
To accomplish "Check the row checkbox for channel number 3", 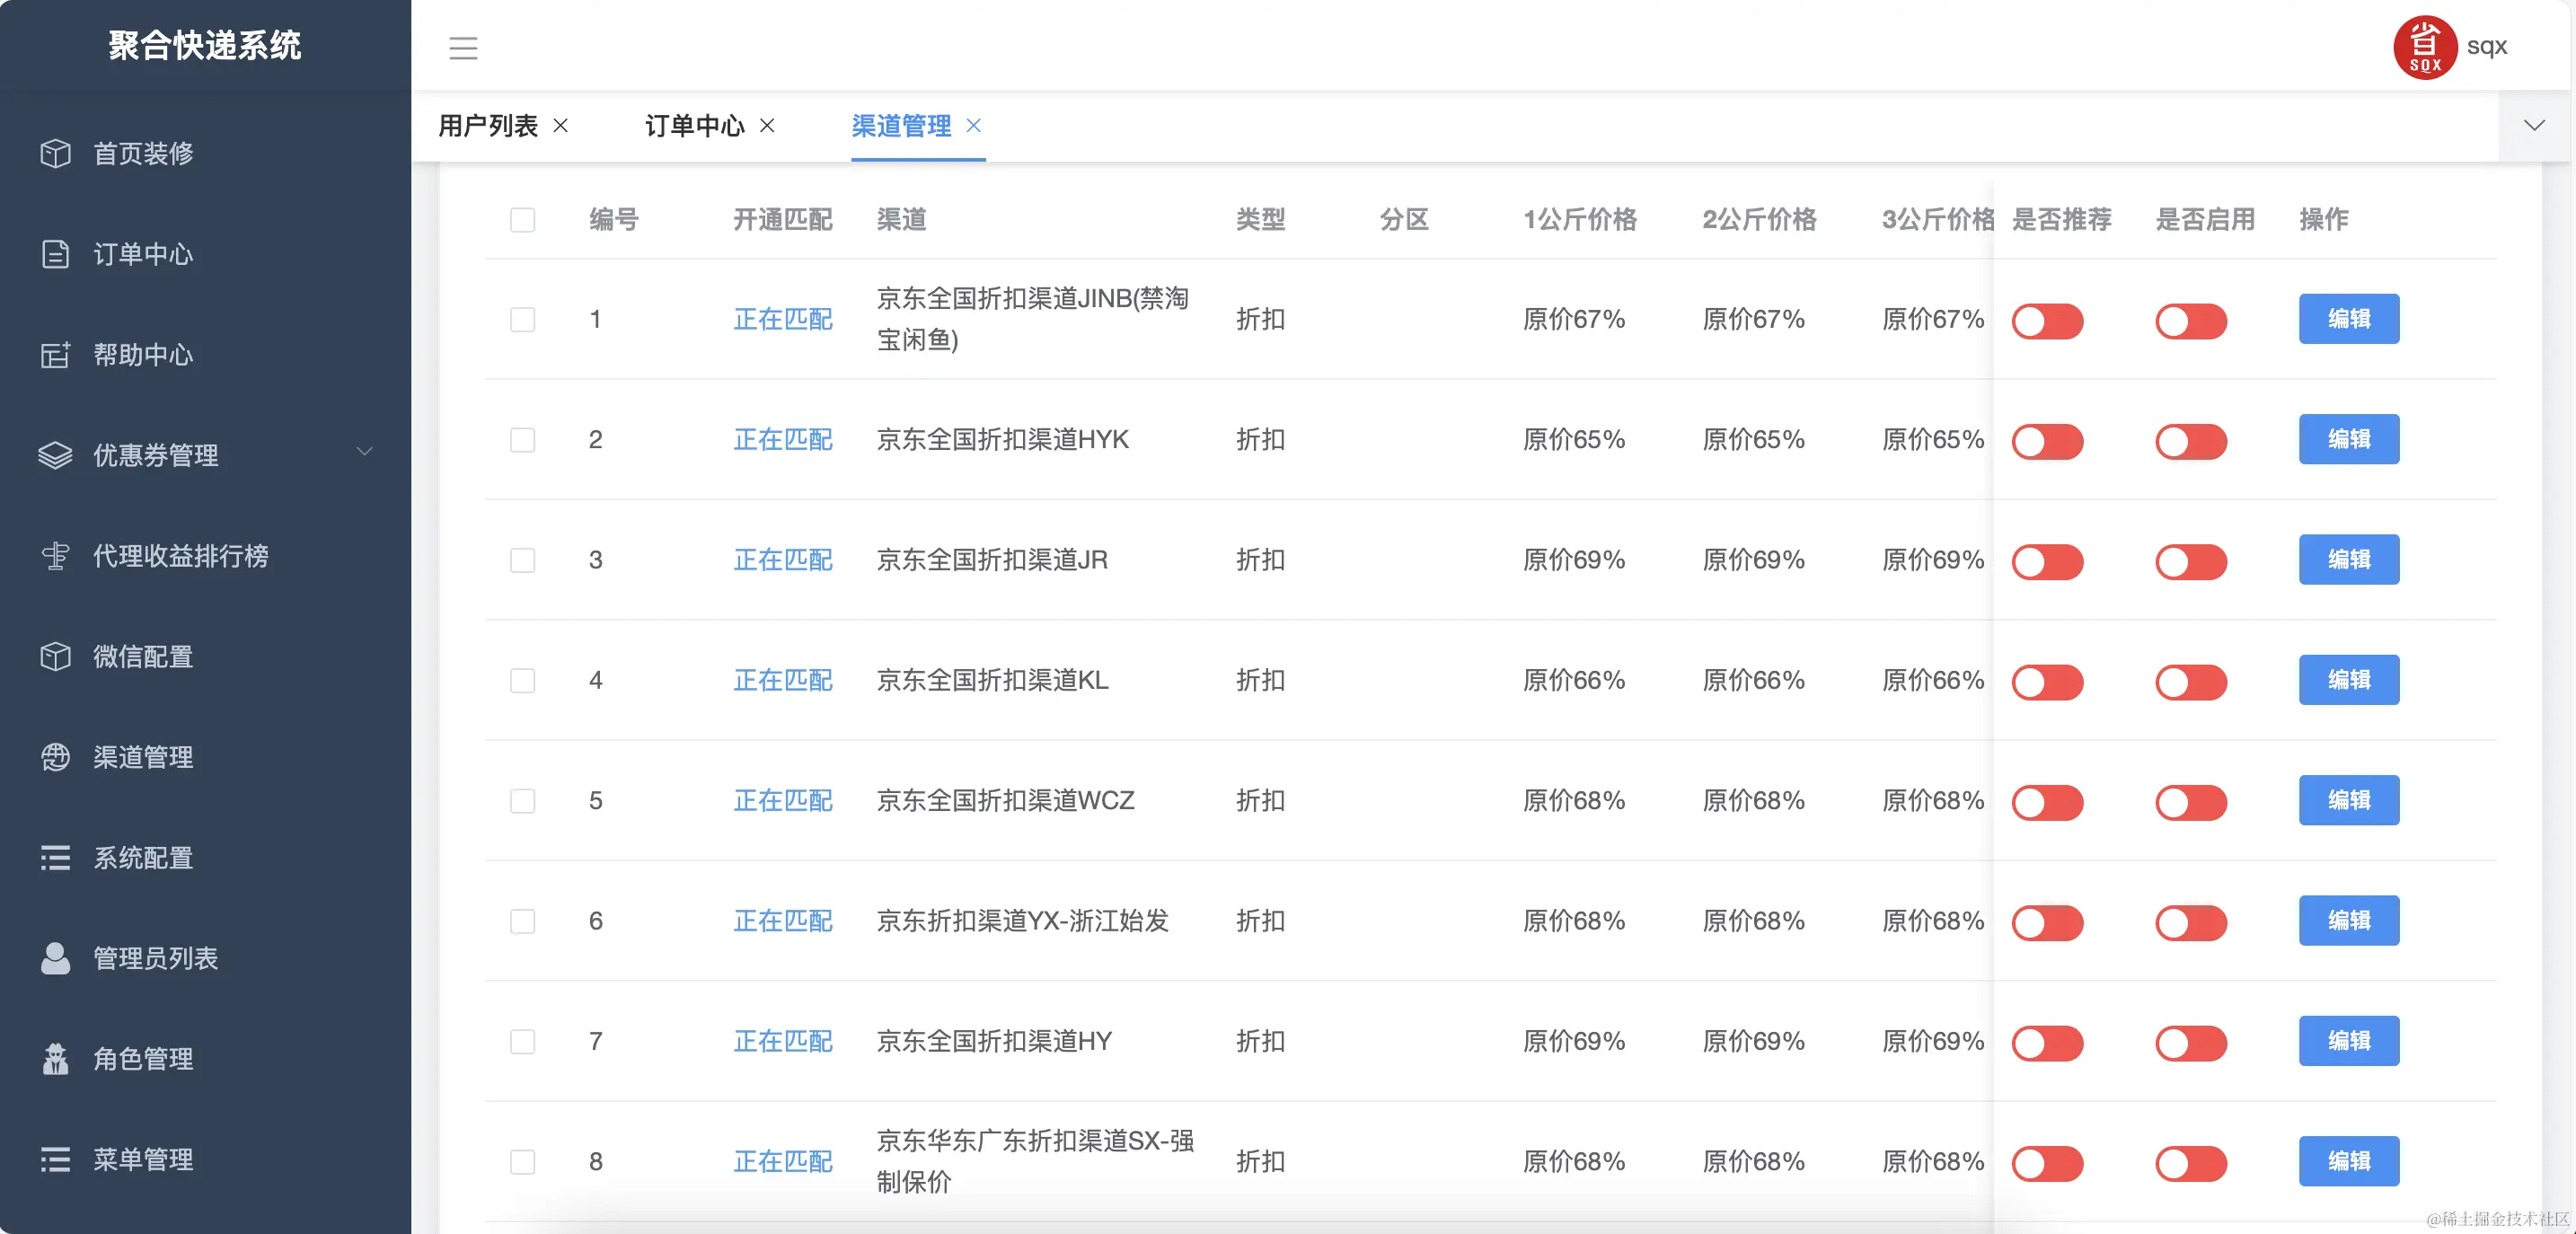I will tap(523, 561).
